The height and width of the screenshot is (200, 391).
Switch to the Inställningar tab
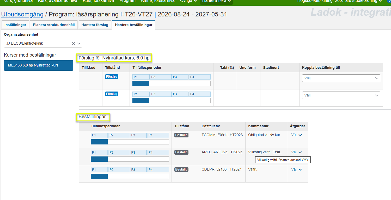tap(15, 25)
